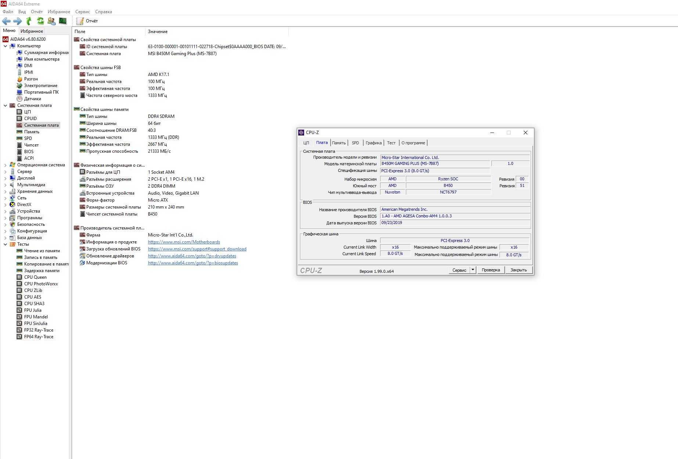Open the Сервис menu in AIDA64
678x459 pixels.
pyautogui.click(x=83, y=12)
